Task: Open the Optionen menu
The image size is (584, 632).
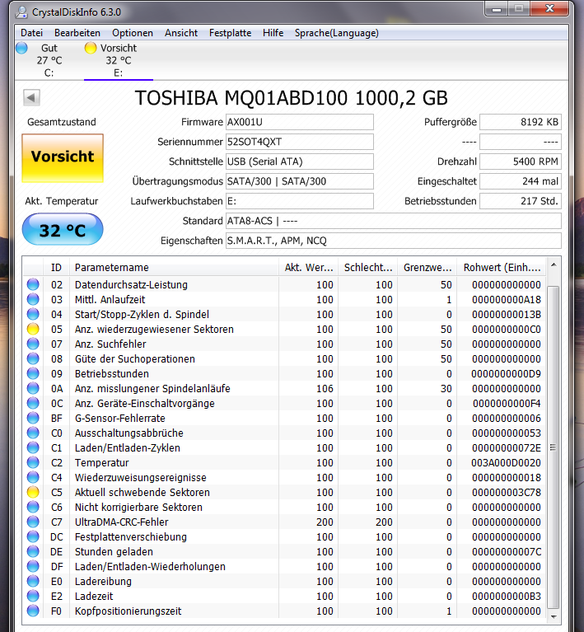Action: [132, 33]
